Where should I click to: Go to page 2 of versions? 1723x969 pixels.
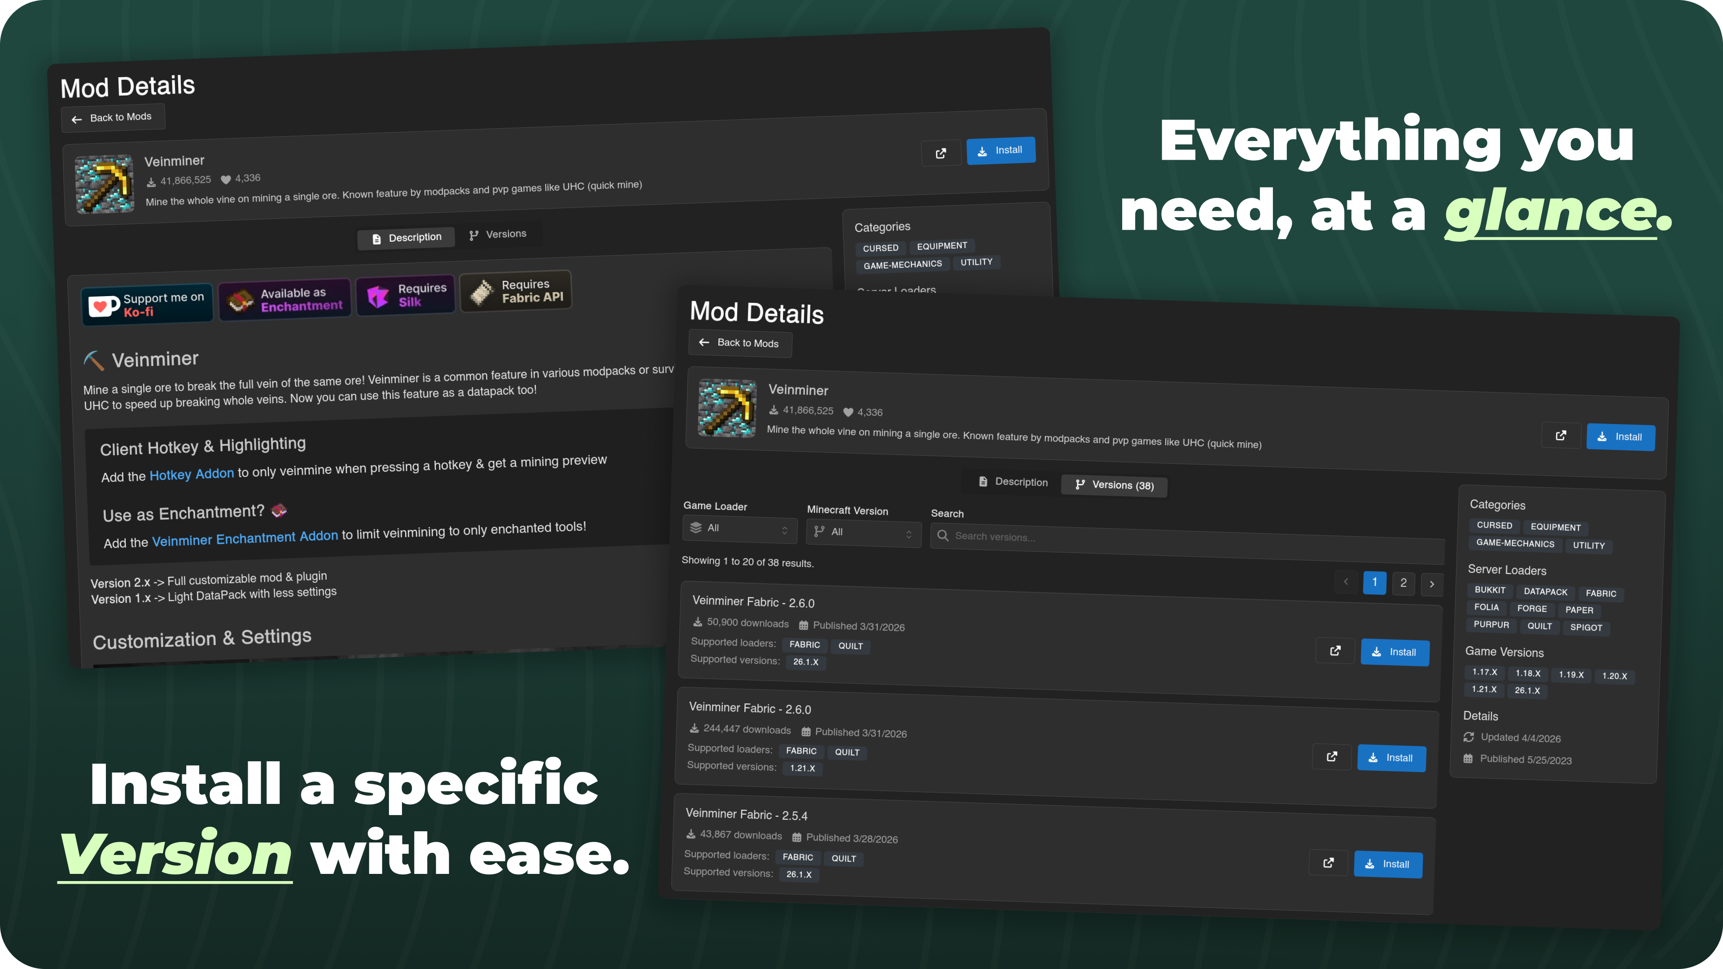(x=1403, y=582)
